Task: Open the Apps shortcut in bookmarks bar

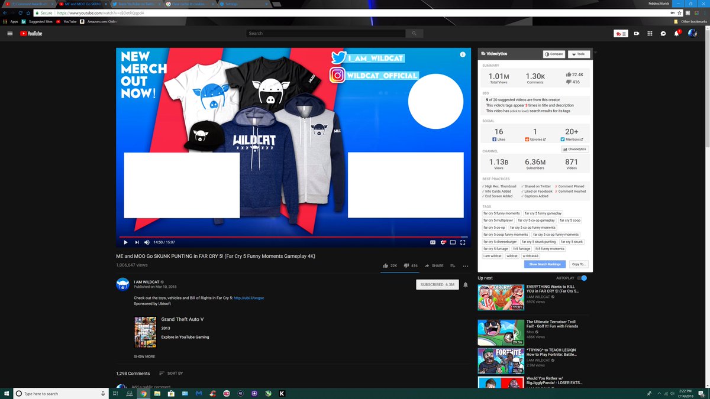Action: pos(10,21)
